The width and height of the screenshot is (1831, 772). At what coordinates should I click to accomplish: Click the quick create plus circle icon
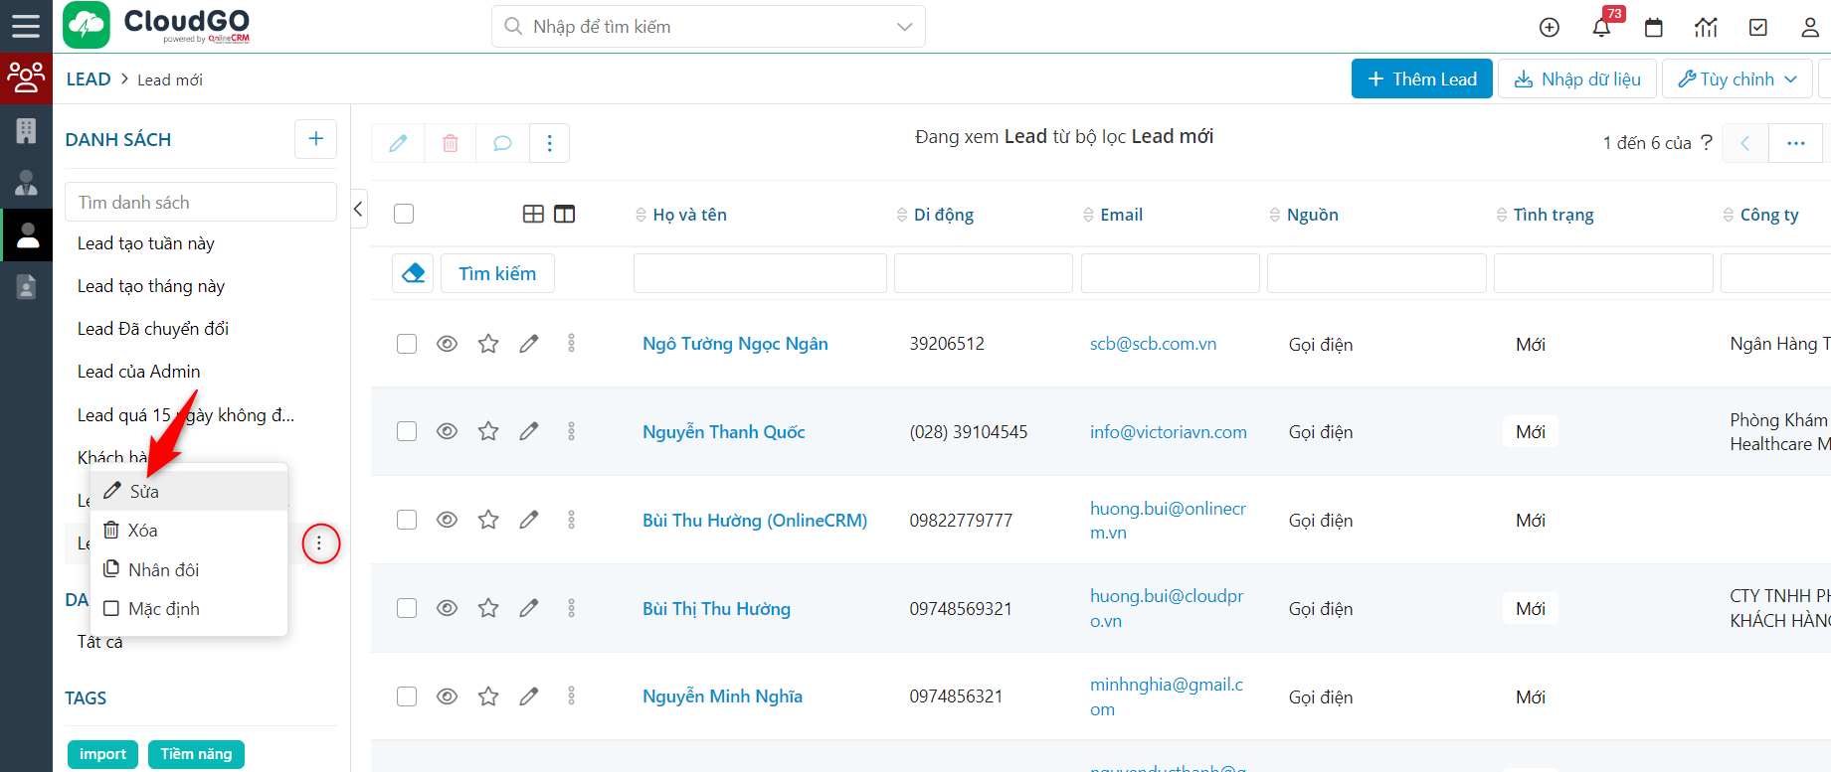click(x=1550, y=28)
